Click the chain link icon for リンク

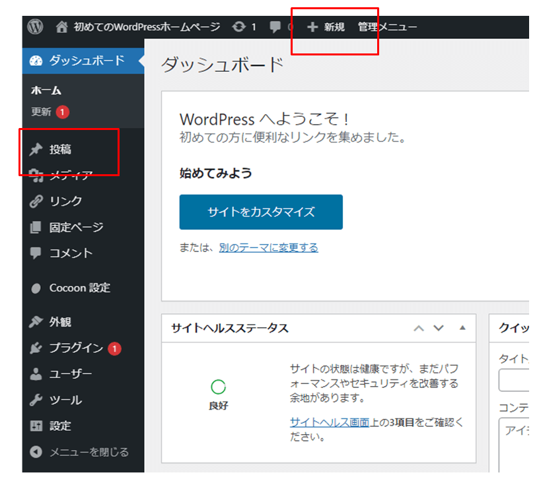point(36,201)
